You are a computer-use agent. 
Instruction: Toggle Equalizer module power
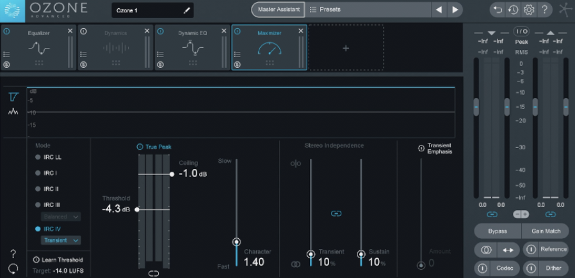pyautogui.click(x=6, y=31)
